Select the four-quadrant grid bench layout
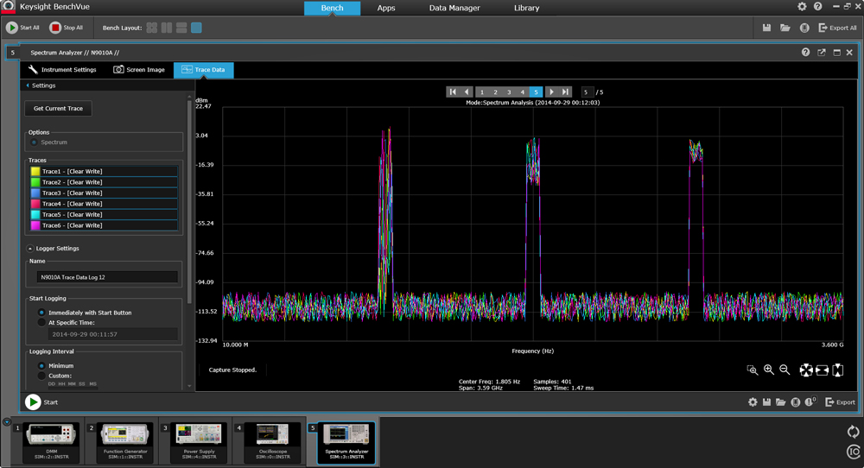 click(x=152, y=28)
